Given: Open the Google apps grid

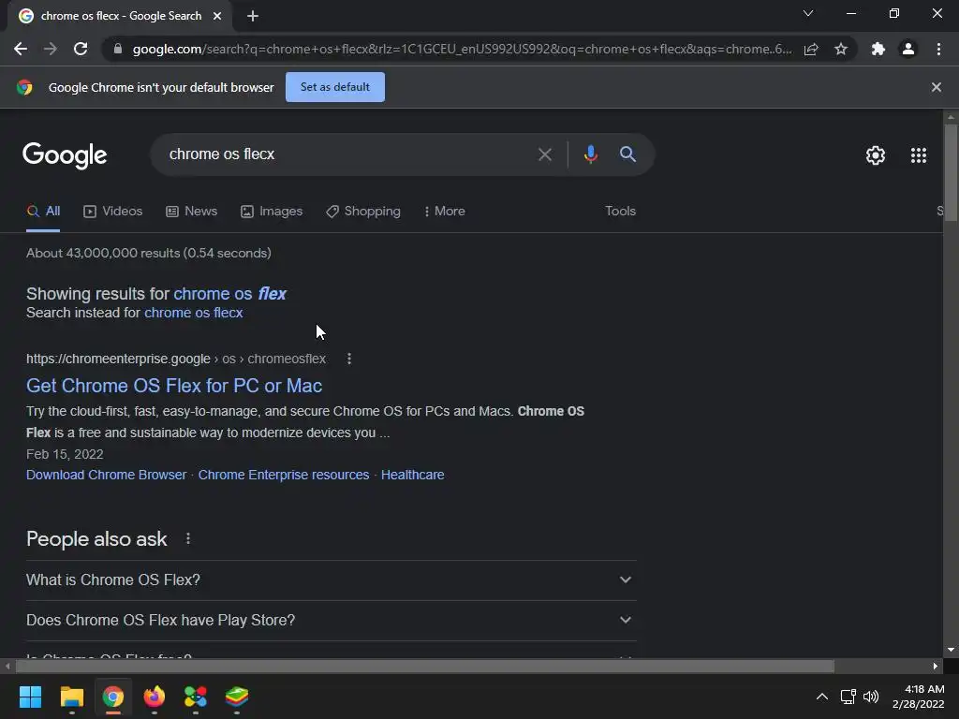Looking at the screenshot, I should (x=919, y=155).
